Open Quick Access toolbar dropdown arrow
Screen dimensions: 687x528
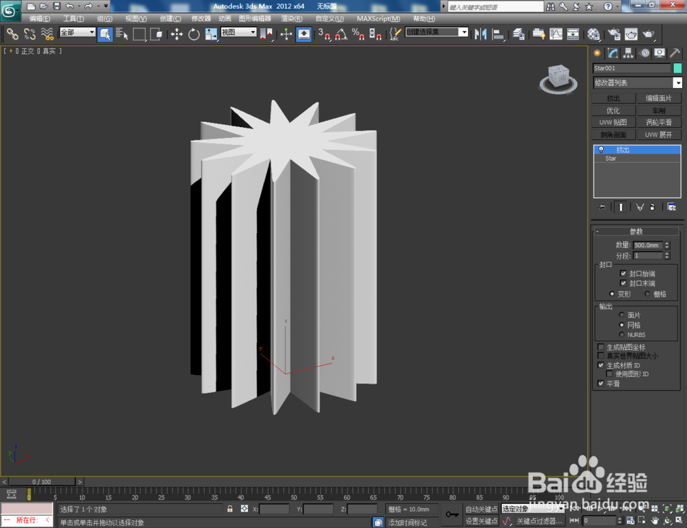(106, 6)
